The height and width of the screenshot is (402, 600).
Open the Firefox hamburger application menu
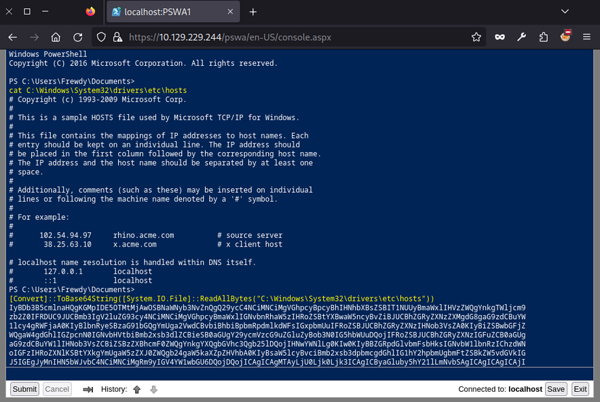(x=586, y=37)
